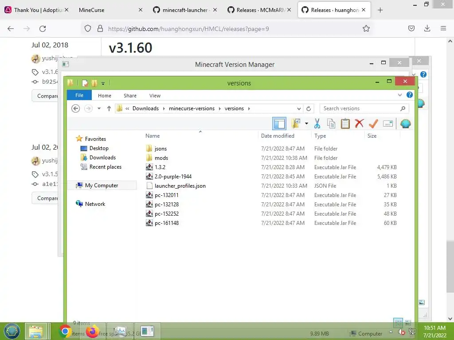Sort by the Type column header
This screenshot has width=454, height=340.
[x=320, y=136]
